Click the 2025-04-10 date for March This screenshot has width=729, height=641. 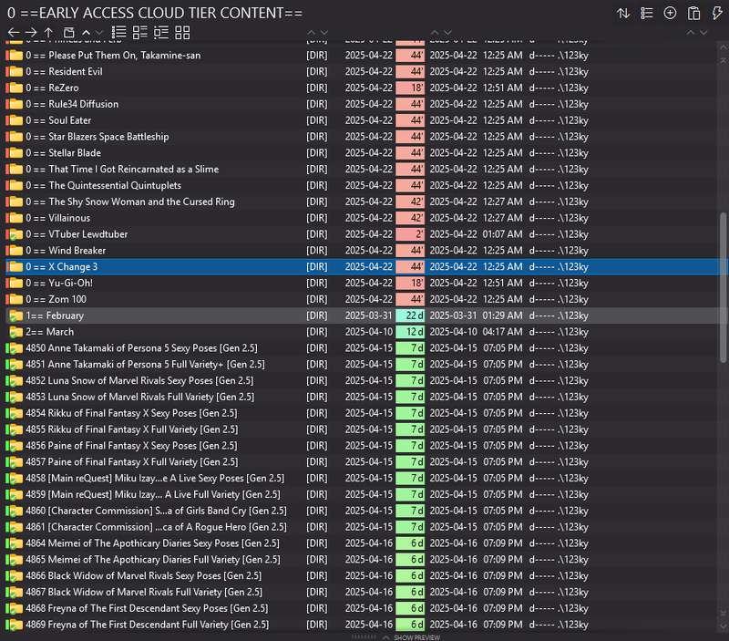click(x=369, y=332)
